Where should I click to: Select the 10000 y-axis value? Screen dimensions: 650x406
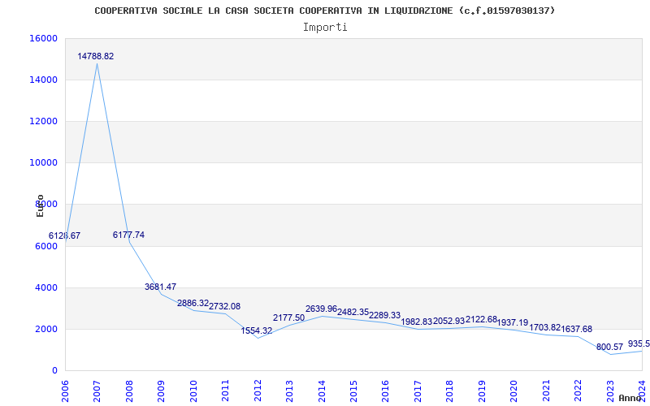coord(43,162)
